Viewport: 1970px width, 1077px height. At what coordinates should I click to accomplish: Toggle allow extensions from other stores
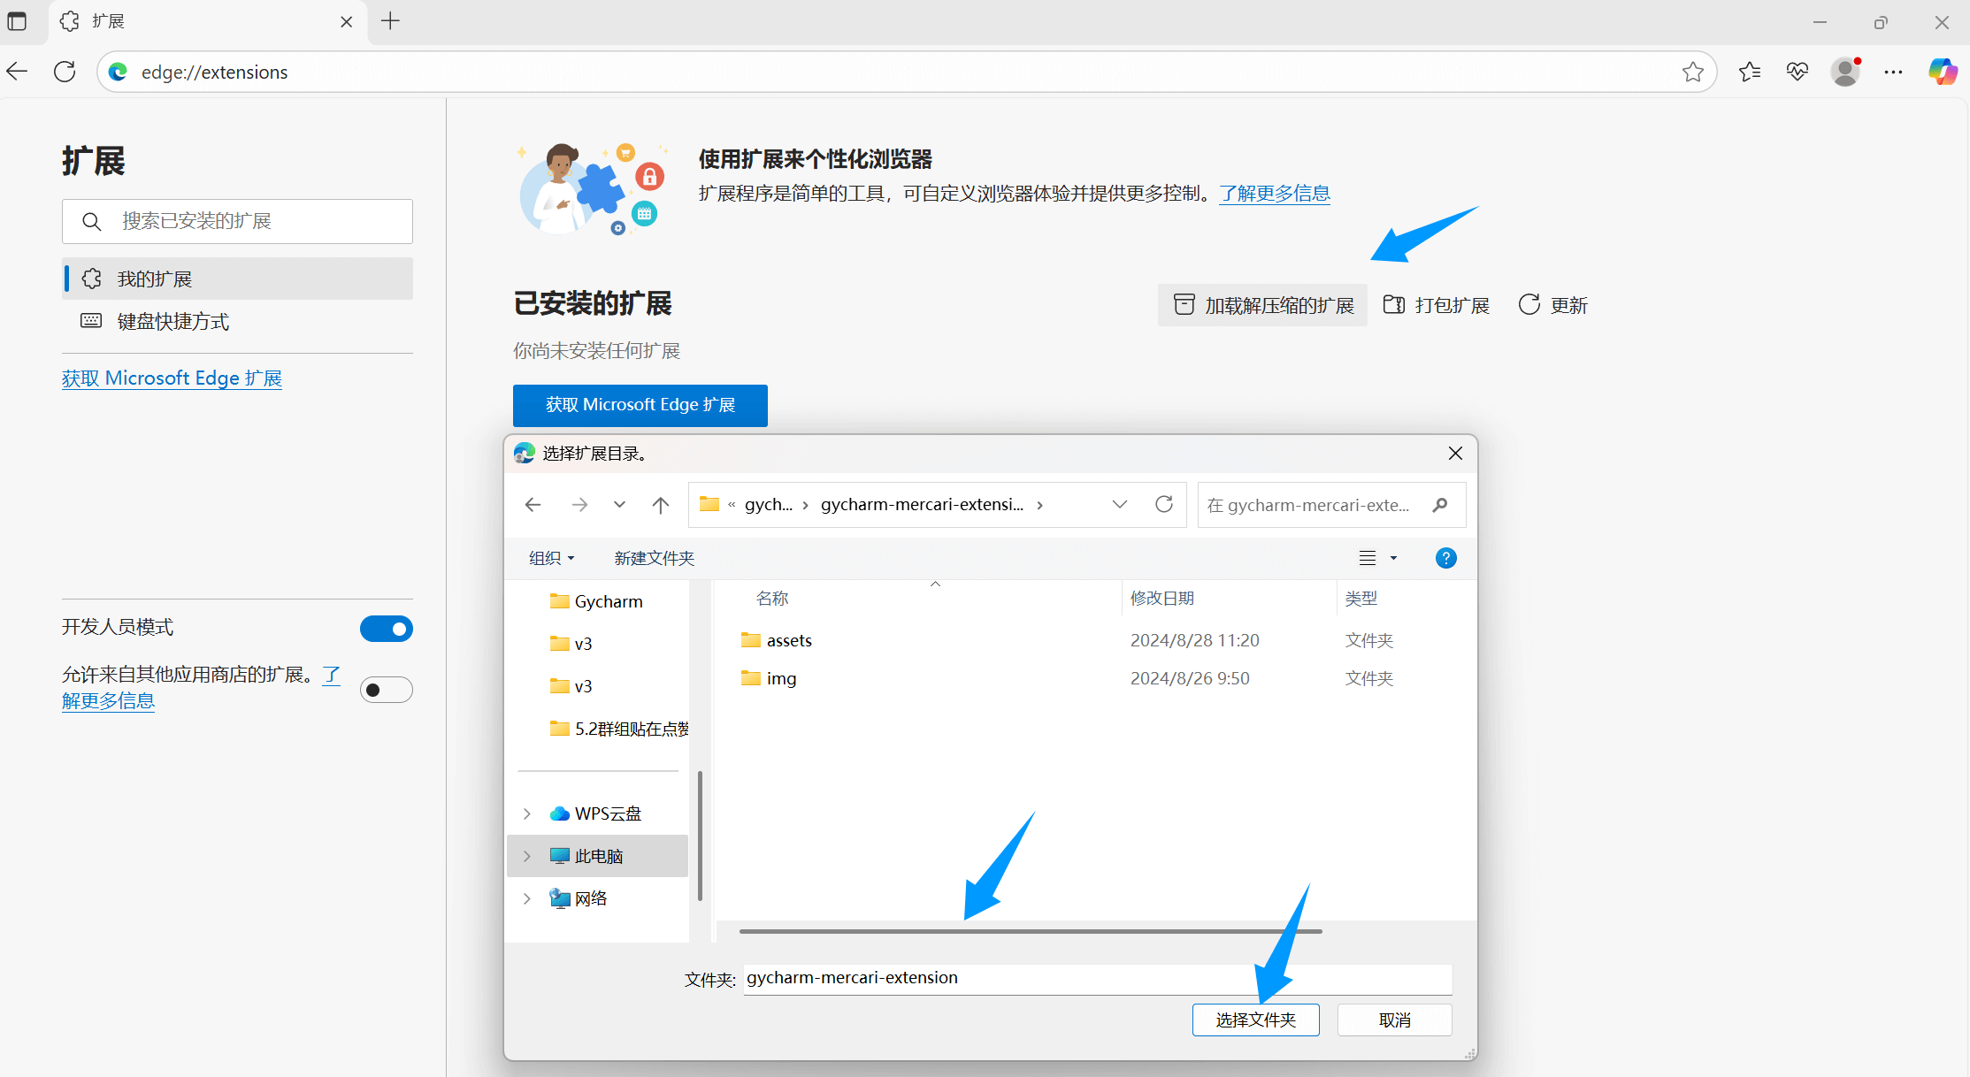point(386,690)
